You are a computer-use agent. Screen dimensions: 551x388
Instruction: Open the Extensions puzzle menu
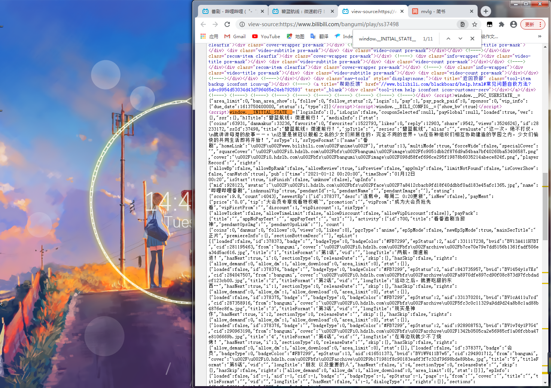pos(502,24)
